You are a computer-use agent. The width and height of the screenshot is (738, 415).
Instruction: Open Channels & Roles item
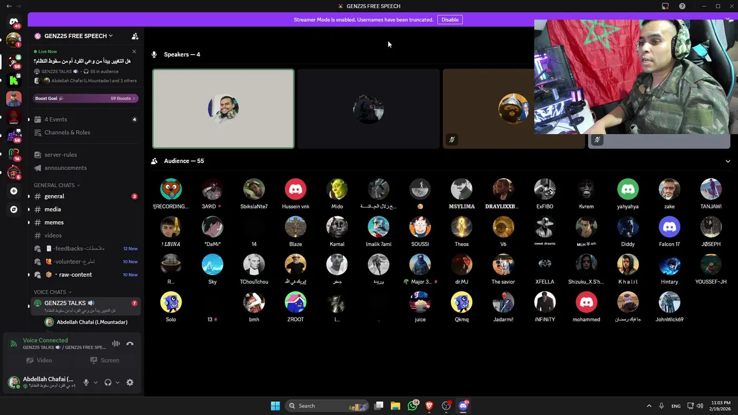point(85,133)
